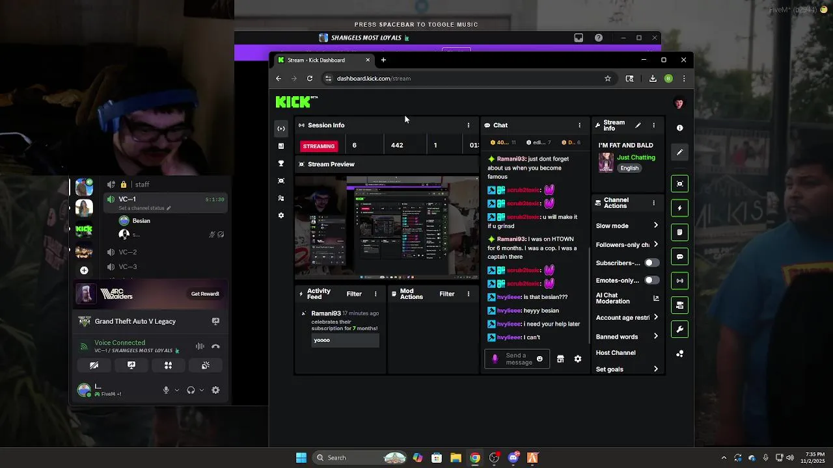Open the Kick profile avatar top right
This screenshot has height=468, width=833.
pyautogui.click(x=679, y=103)
